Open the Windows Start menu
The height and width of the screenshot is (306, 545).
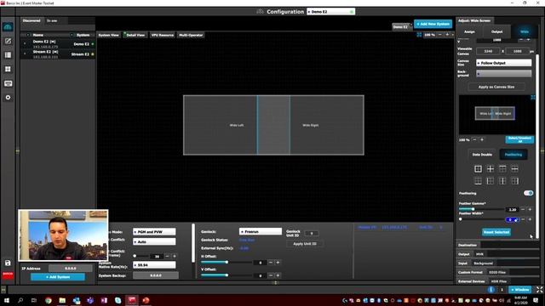click(x=6, y=300)
